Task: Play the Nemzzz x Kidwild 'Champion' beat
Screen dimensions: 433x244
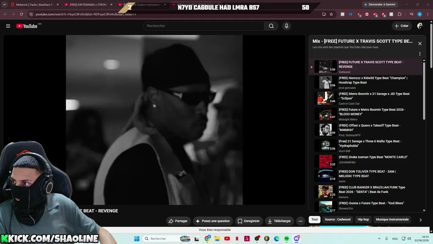Action: 366,82
